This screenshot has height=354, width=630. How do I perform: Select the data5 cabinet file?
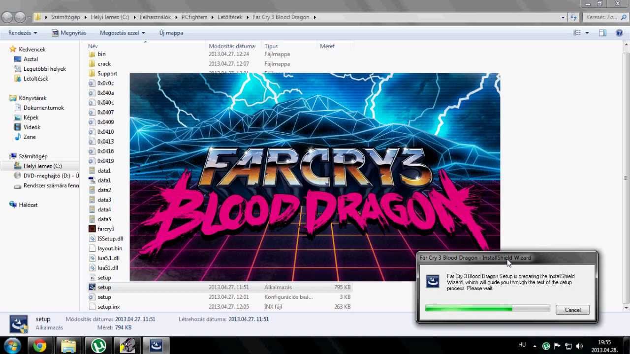coord(104,219)
